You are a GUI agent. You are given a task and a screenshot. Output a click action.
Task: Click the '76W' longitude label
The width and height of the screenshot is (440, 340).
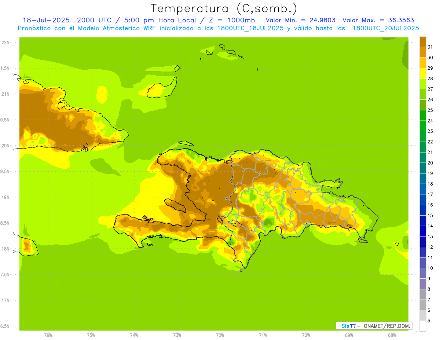coord(48,335)
